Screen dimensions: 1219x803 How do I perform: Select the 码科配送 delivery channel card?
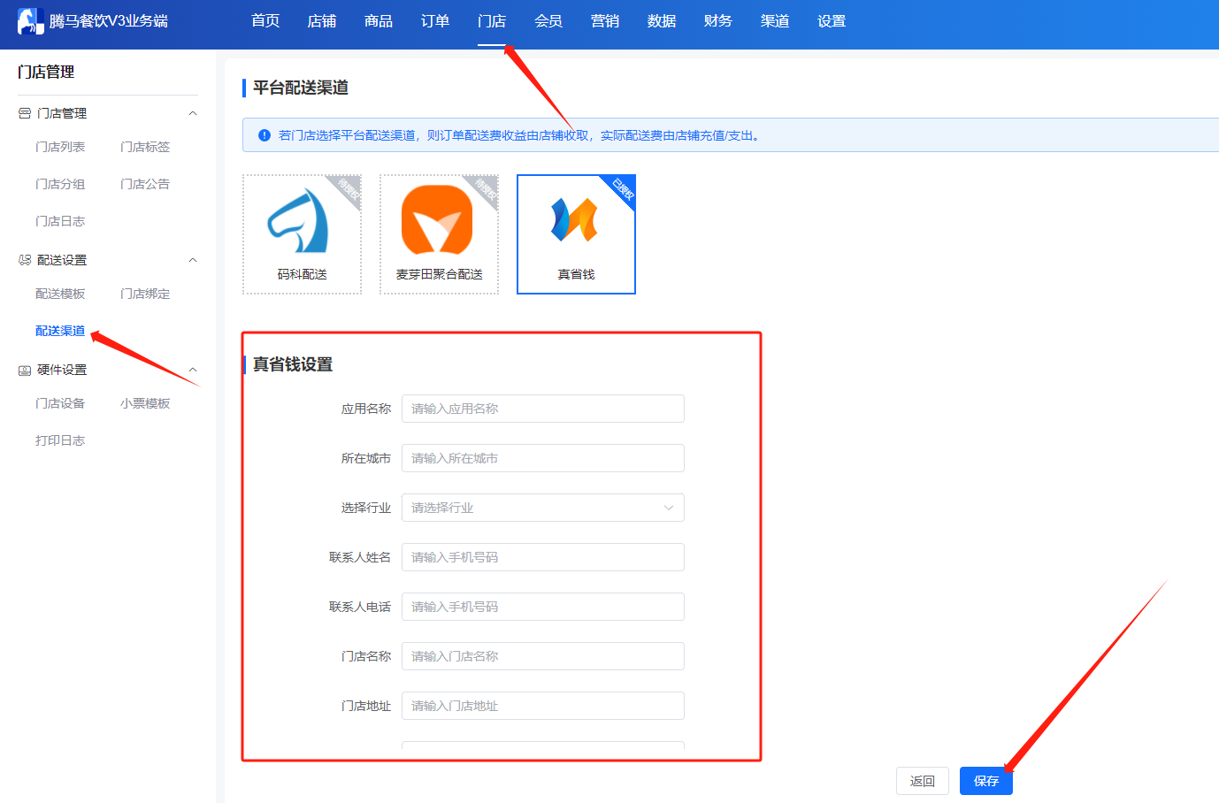(x=302, y=234)
